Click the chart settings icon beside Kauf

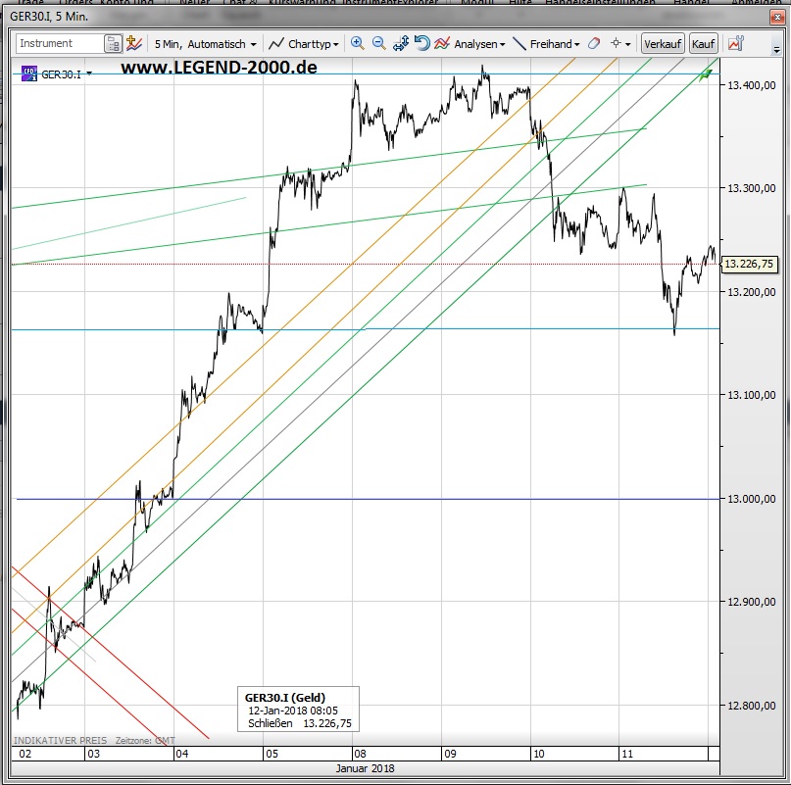(736, 44)
